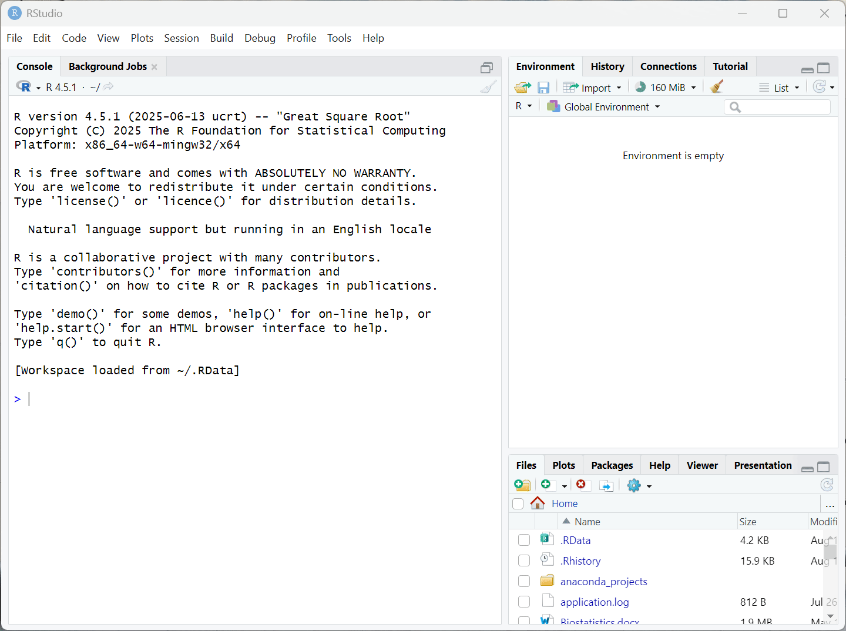The height and width of the screenshot is (631, 846).
Task: Click the Environment search field
Action: click(x=778, y=107)
